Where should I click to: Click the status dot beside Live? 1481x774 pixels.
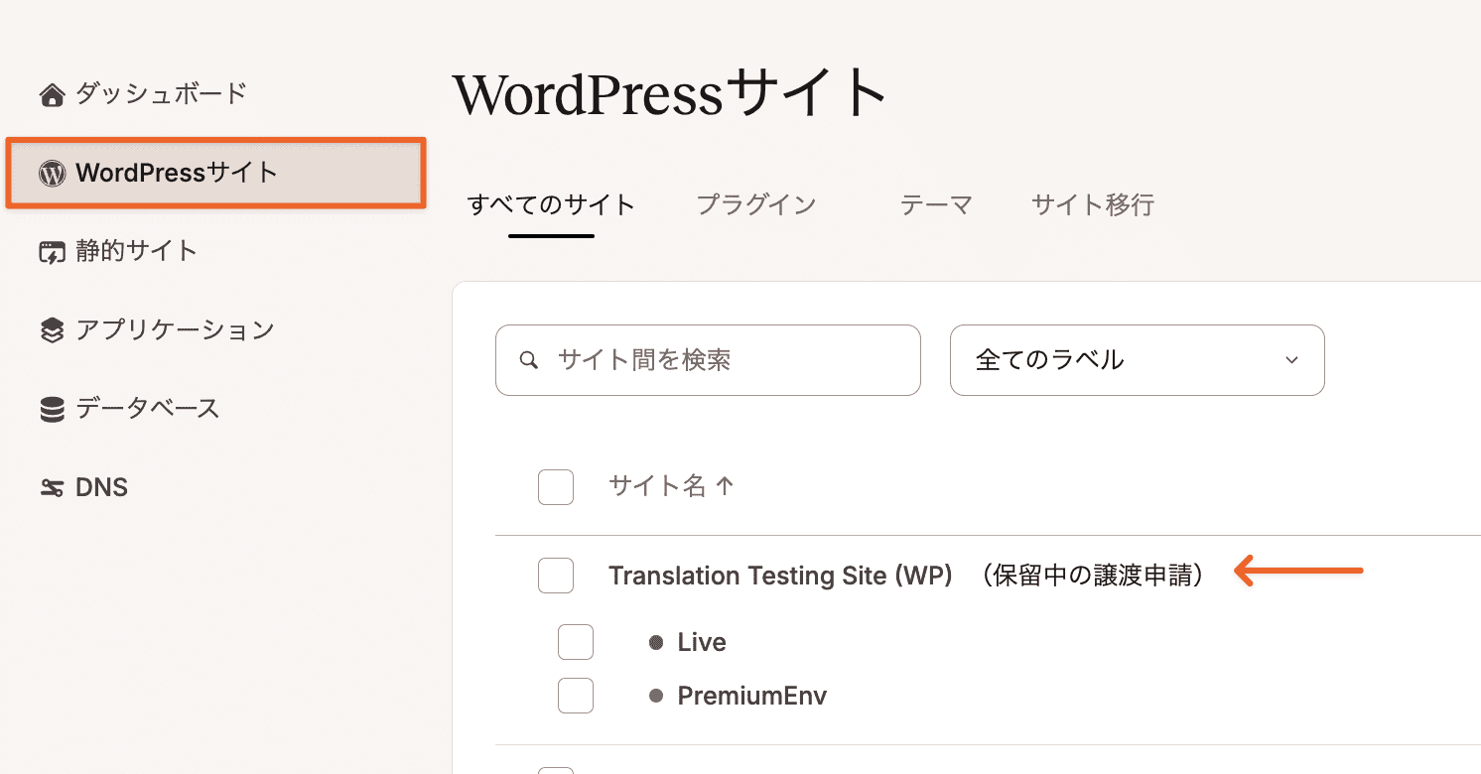point(656,642)
